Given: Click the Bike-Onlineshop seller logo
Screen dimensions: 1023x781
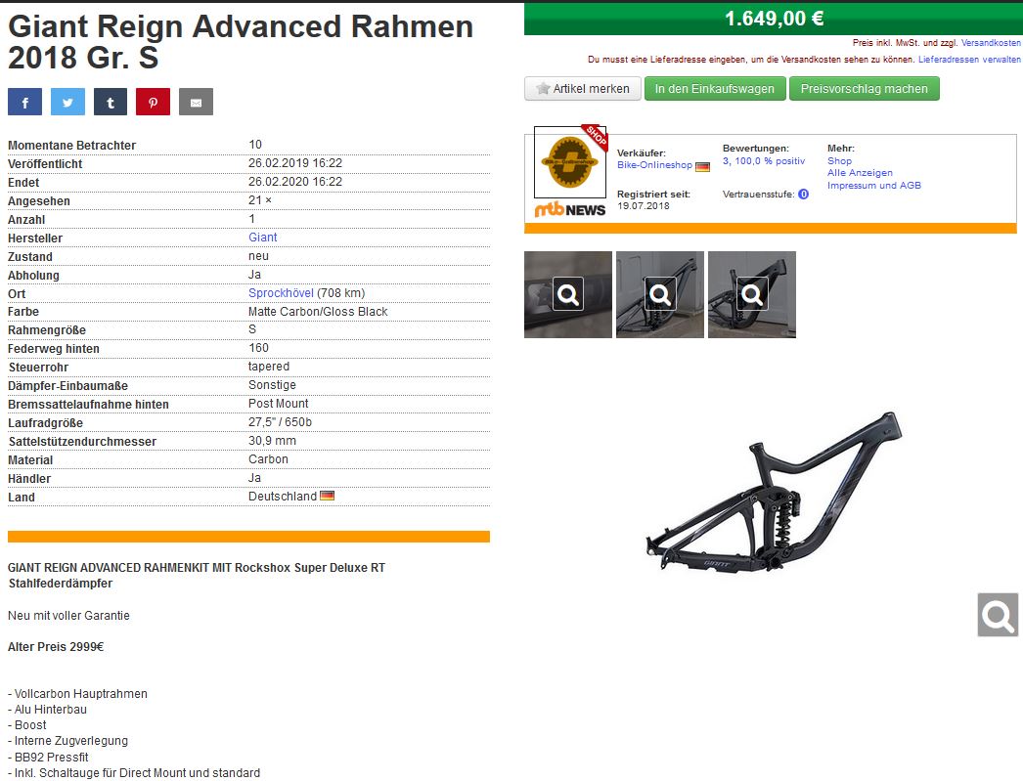Looking at the screenshot, I should coord(570,162).
